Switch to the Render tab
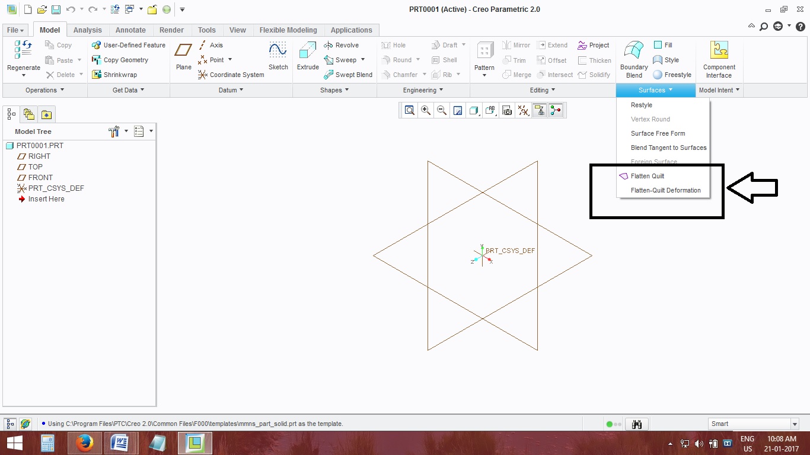Screen dimensions: 810x455 [172, 30]
